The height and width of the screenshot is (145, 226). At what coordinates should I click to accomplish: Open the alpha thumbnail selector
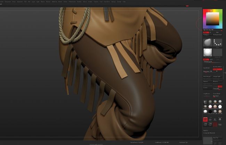208,53
